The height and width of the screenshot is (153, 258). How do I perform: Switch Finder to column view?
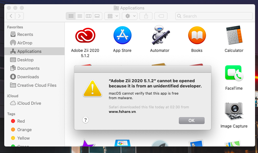pos(89,16)
